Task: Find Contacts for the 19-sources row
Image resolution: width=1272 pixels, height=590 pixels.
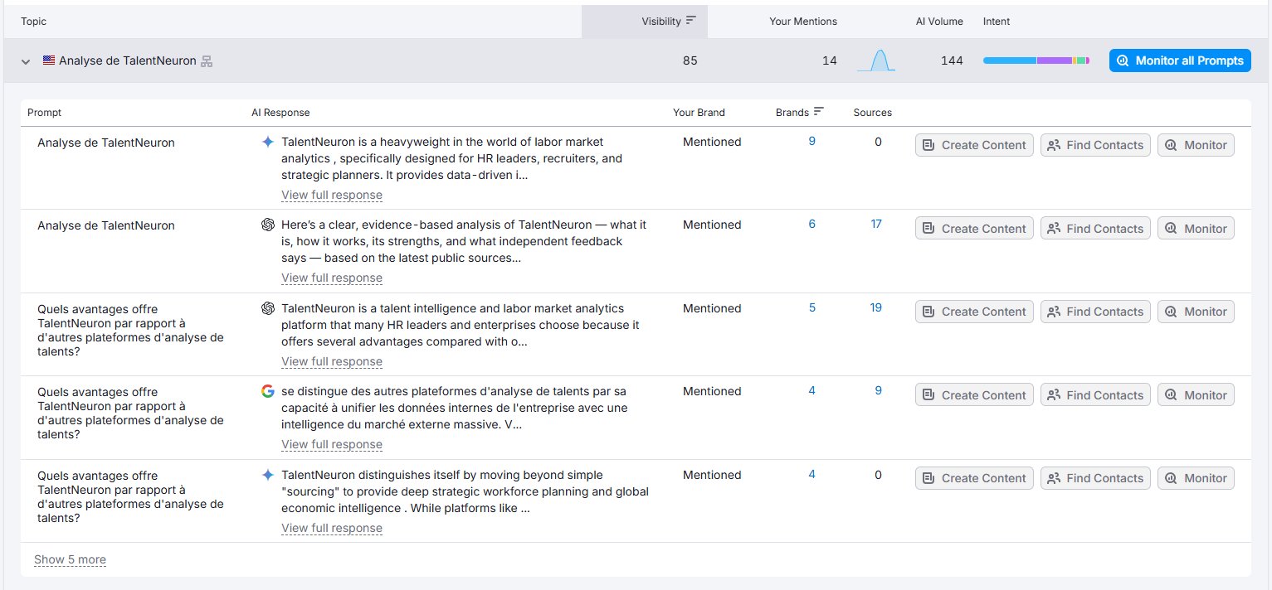Action: point(1095,312)
